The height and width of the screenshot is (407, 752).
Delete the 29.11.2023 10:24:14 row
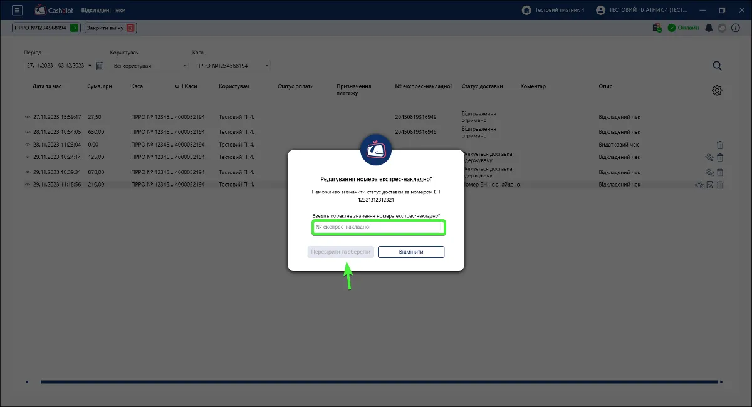(x=720, y=157)
